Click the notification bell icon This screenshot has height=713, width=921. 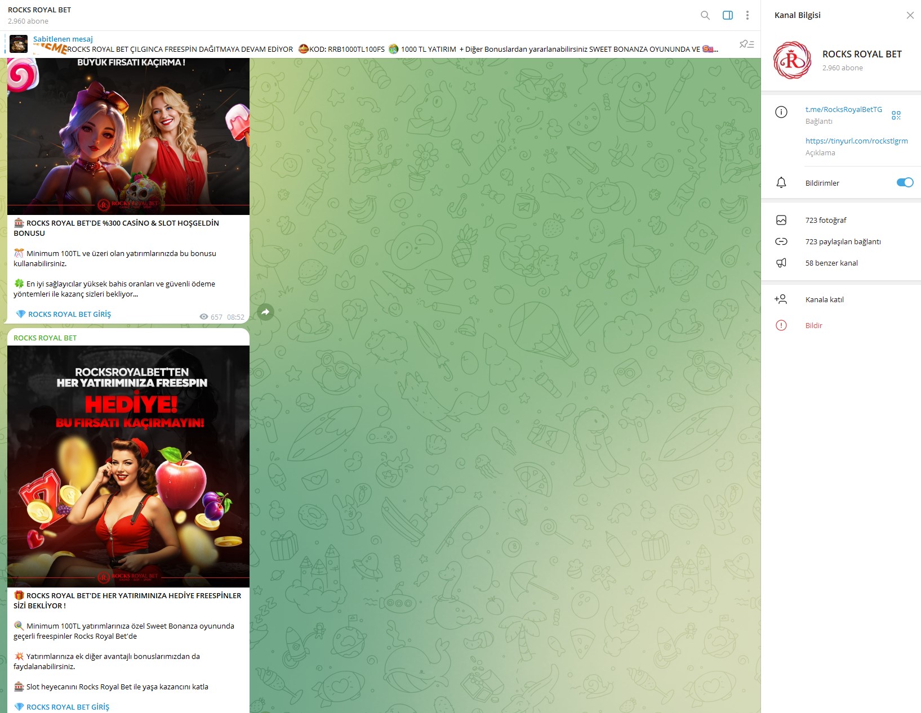point(781,183)
